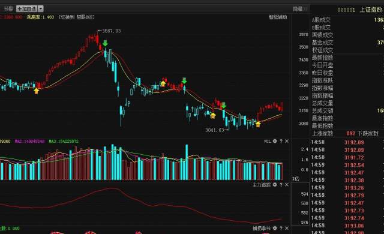Close the 主力追踪 indicator panel
This screenshot has width=384, height=234.
287,185
